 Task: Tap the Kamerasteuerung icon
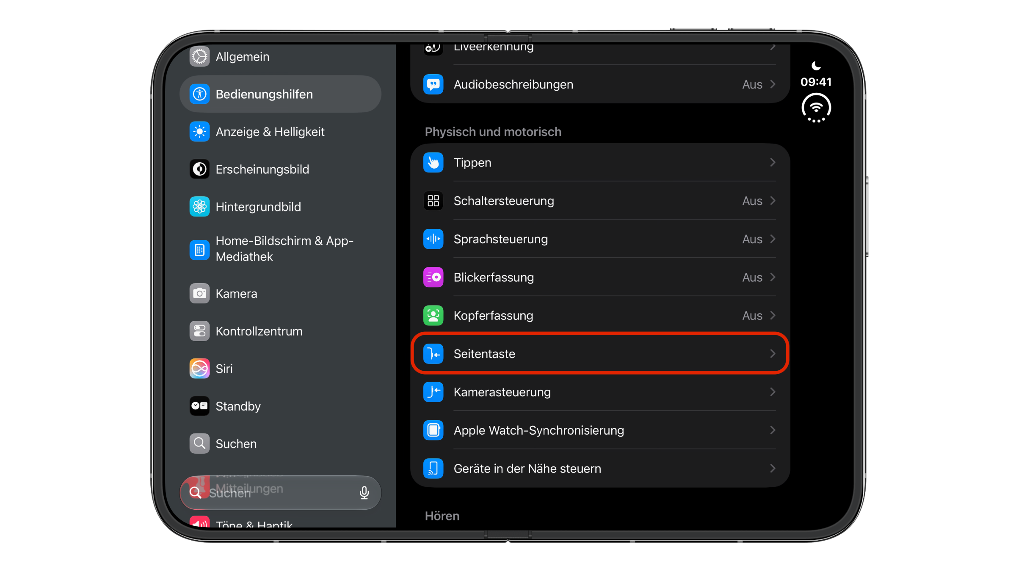[433, 392]
